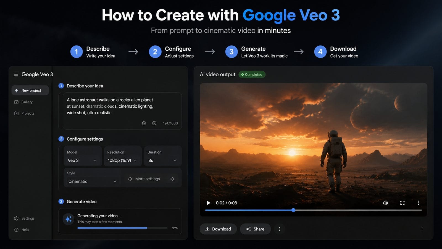Open video player three-dot options menu

[419, 203]
